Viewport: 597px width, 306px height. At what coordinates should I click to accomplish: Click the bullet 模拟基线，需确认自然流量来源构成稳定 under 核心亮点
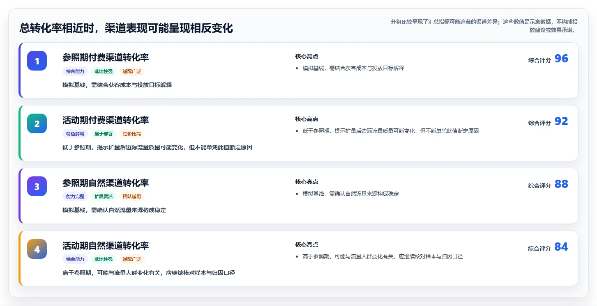pos(350,194)
